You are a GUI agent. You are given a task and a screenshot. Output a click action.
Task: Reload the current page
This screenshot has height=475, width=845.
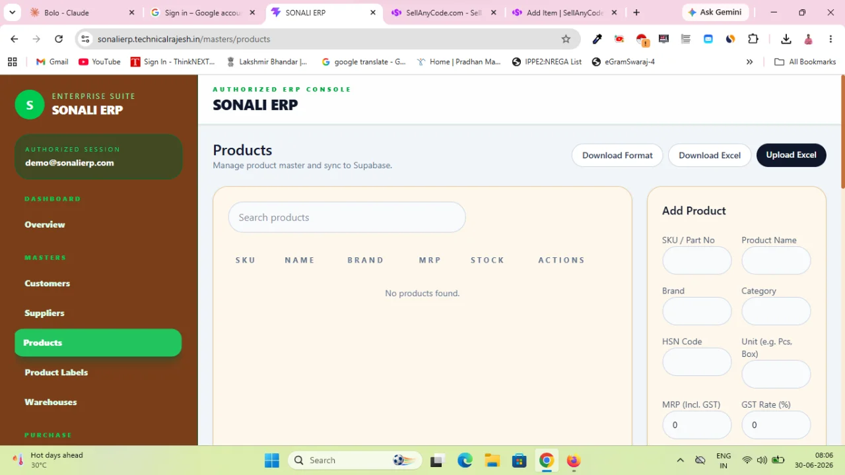59,39
